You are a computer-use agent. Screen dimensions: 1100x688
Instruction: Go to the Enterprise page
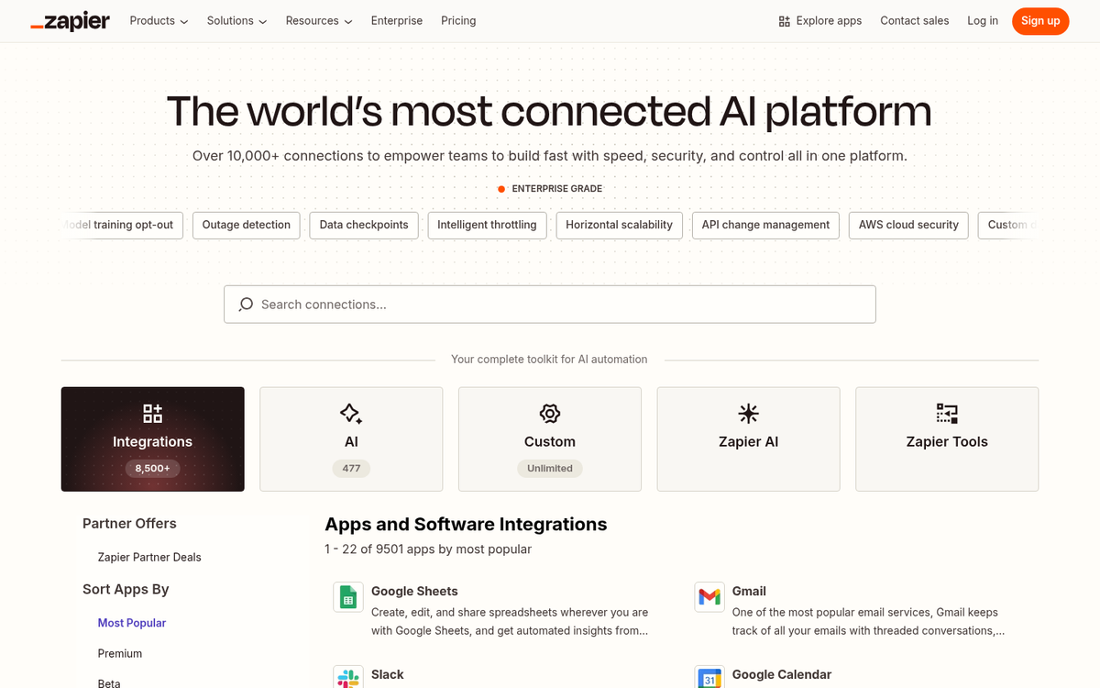tap(397, 21)
